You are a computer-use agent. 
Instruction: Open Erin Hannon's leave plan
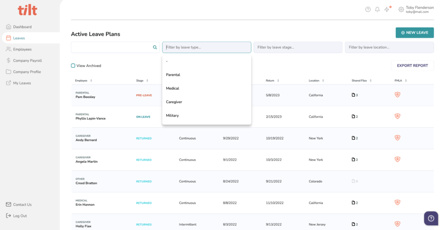pyautogui.click(x=85, y=205)
